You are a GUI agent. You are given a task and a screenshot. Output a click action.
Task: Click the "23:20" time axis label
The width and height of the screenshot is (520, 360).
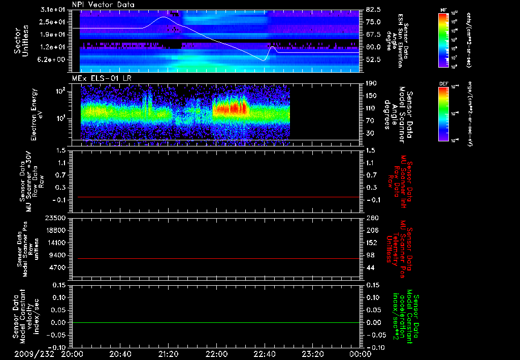click(x=312, y=354)
